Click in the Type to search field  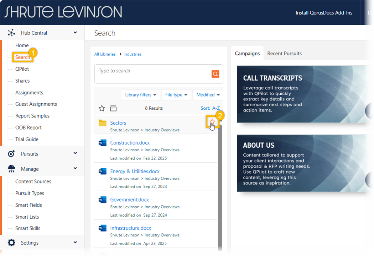click(151, 73)
